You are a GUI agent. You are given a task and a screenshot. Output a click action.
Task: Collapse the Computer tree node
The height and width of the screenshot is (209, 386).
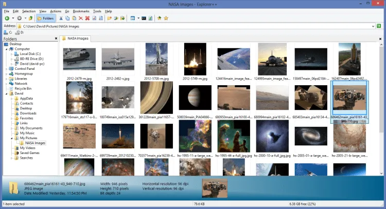6,49
